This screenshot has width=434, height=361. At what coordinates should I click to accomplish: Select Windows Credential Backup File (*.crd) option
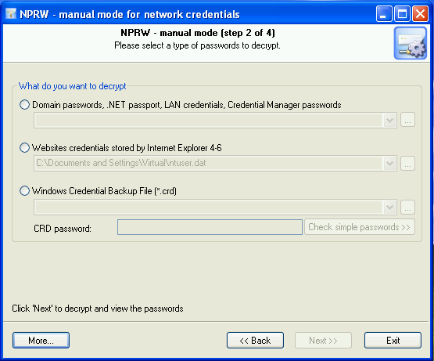pos(24,191)
